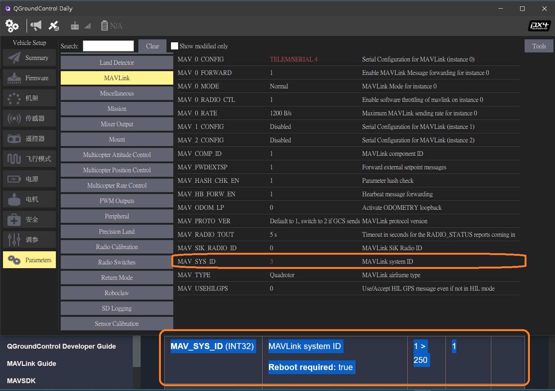The width and height of the screenshot is (555, 391).
Task: Open MAVLink Guide link
Action: pyautogui.click(x=31, y=364)
